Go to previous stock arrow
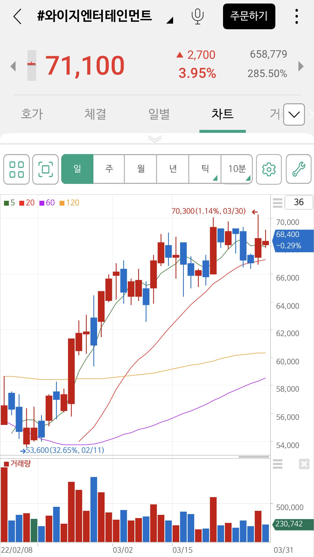 [13, 66]
